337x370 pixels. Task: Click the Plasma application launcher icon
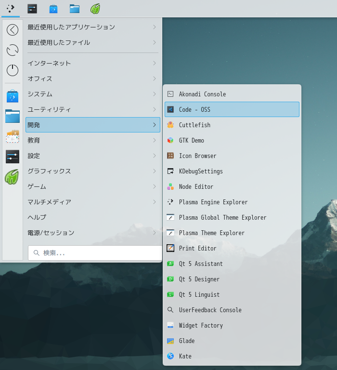(11, 9)
